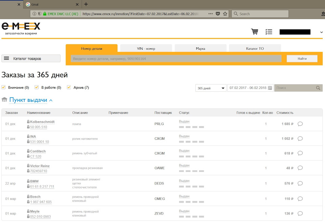Switch to Марка tab

(x=200, y=48)
